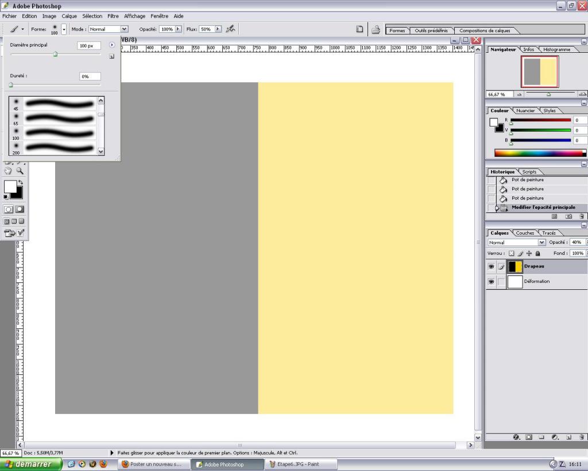
Task: Create a new history snapshot
Action: [568, 216]
